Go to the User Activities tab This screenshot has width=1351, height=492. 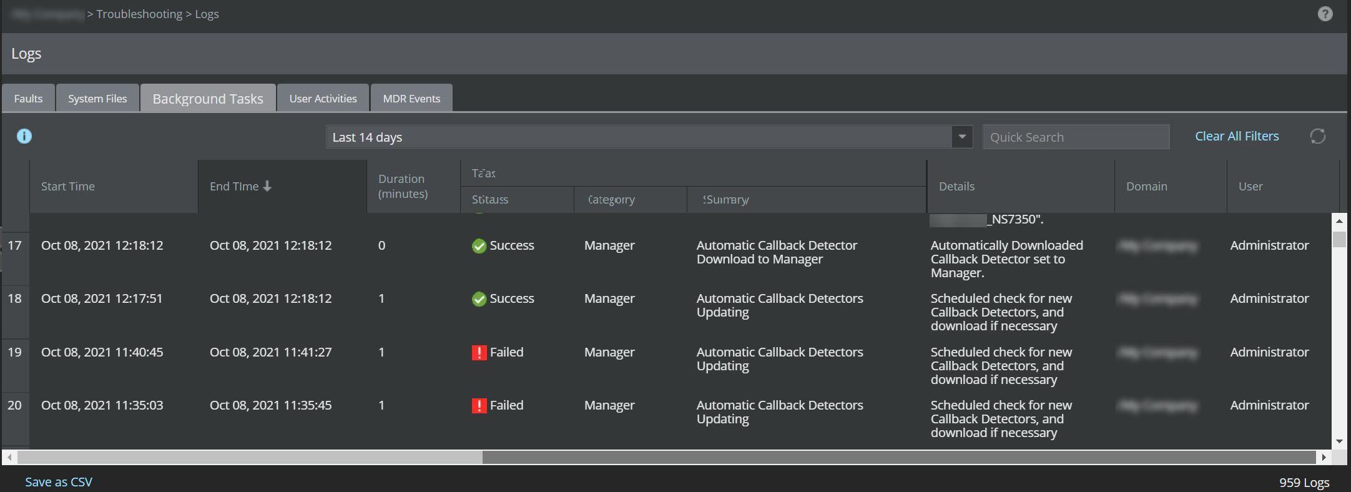coord(323,98)
